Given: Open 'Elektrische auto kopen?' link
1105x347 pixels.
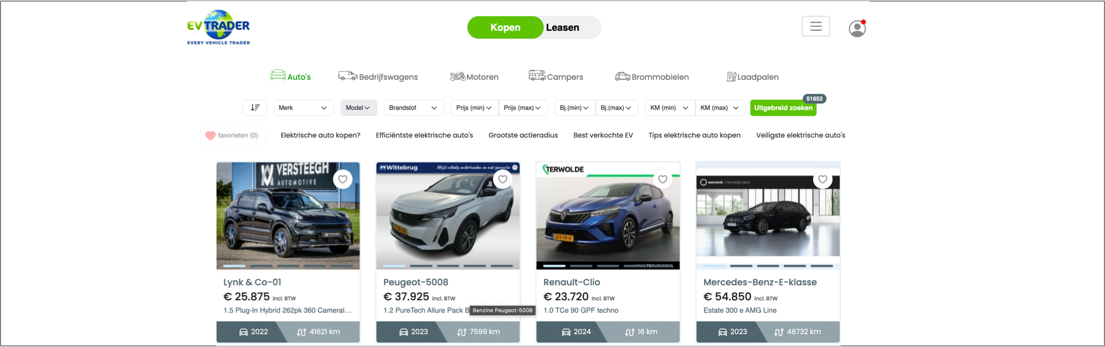Looking at the screenshot, I should (x=320, y=135).
